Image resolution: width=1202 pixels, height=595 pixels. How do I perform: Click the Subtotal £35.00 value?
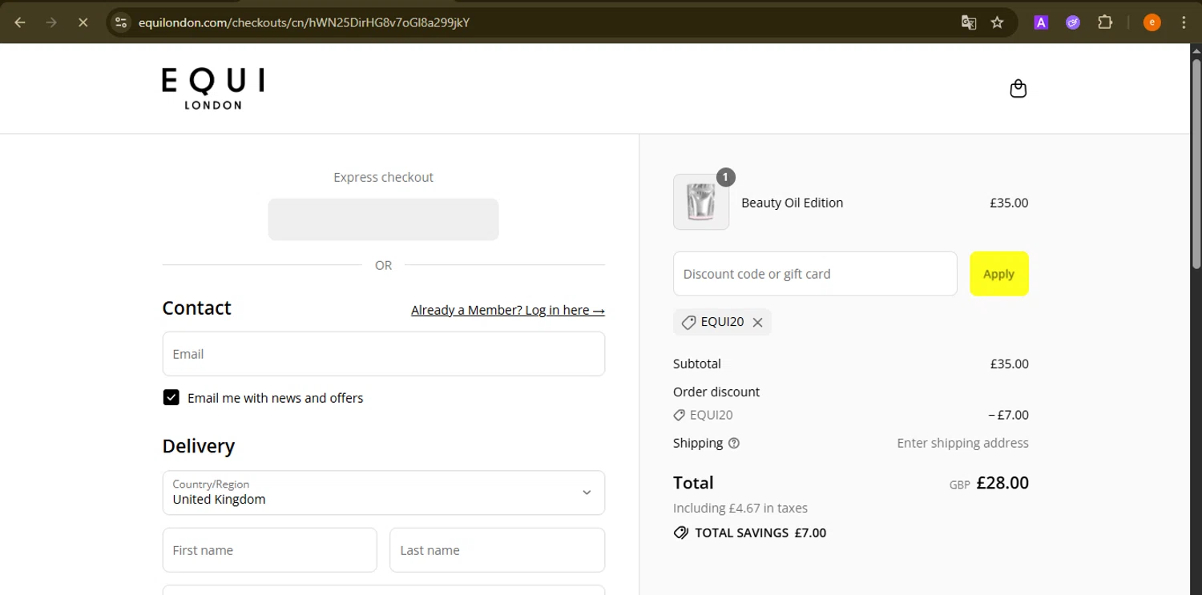coord(1009,364)
